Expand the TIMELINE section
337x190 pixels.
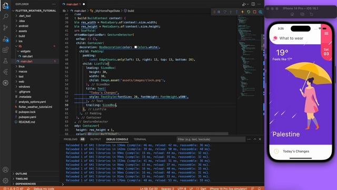point(22,179)
